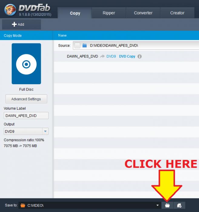Click the Compression ratio:100% text
Viewport: 199px width, 212px height.
pyautogui.click(x=24, y=140)
